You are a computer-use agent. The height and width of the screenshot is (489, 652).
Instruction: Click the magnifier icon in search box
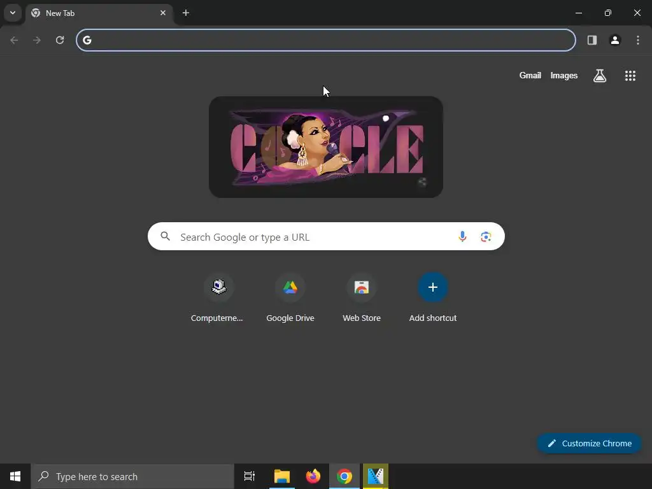tap(166, 236)
